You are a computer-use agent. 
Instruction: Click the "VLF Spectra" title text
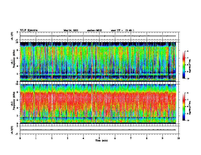[x=29, y=30]
